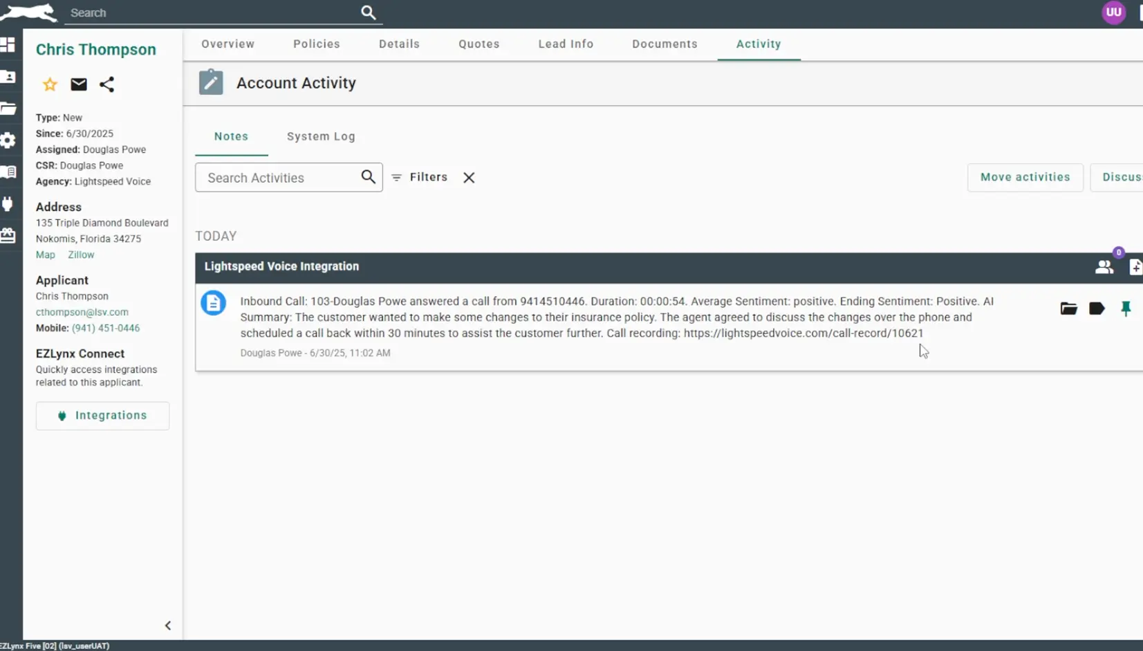Clear filters with the X icon

coord(469,178)
